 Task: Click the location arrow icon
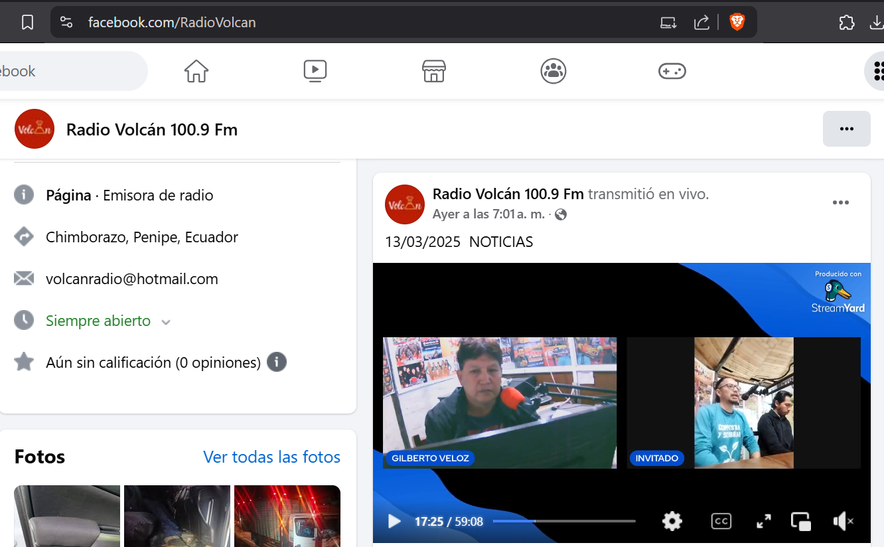tap(24, 237)
